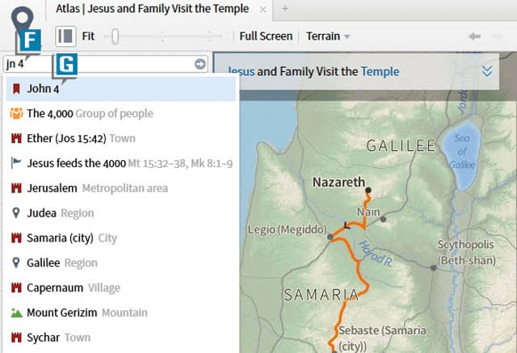517x353 pixels.
Task: Click the back navigation arrow
Action: (x=475, y=36)
